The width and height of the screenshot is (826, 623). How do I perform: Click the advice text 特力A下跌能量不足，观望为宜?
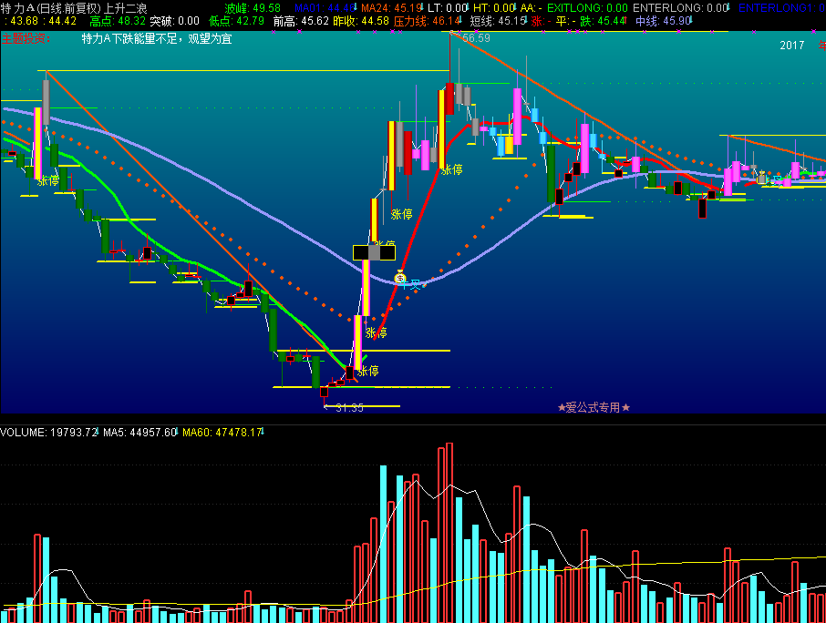[x=157, y=38]
